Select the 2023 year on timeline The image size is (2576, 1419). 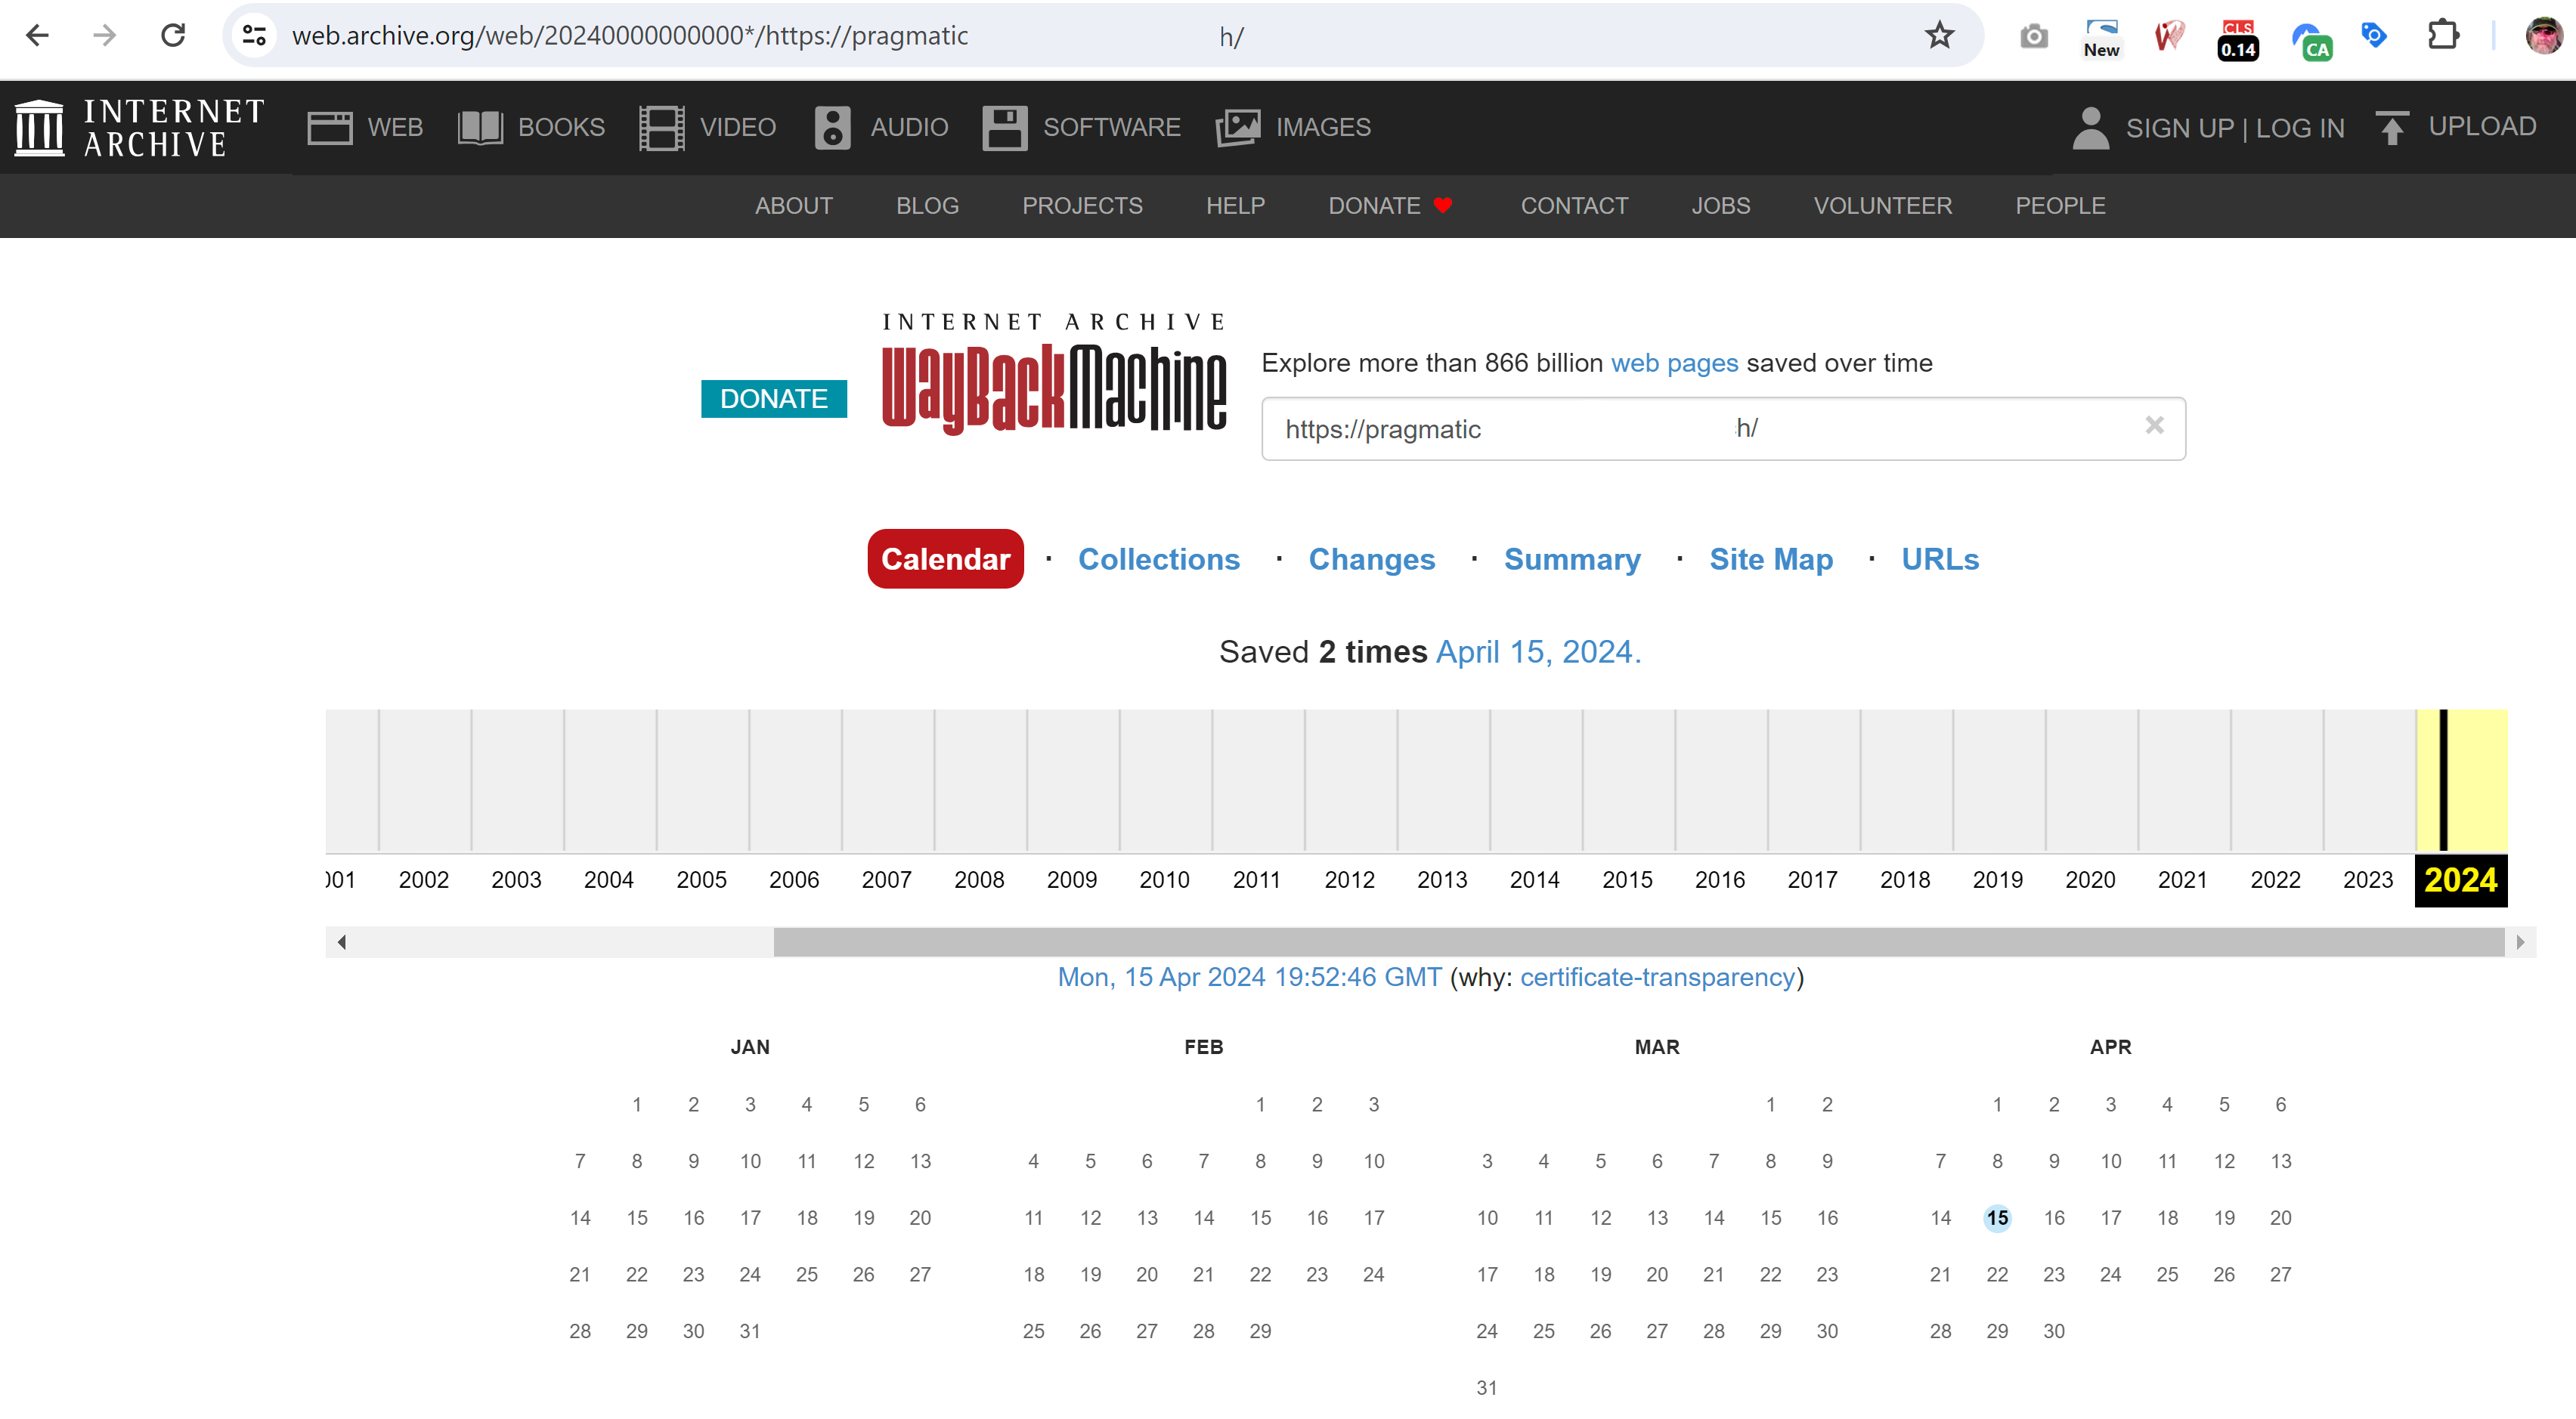pos(2367,880)
